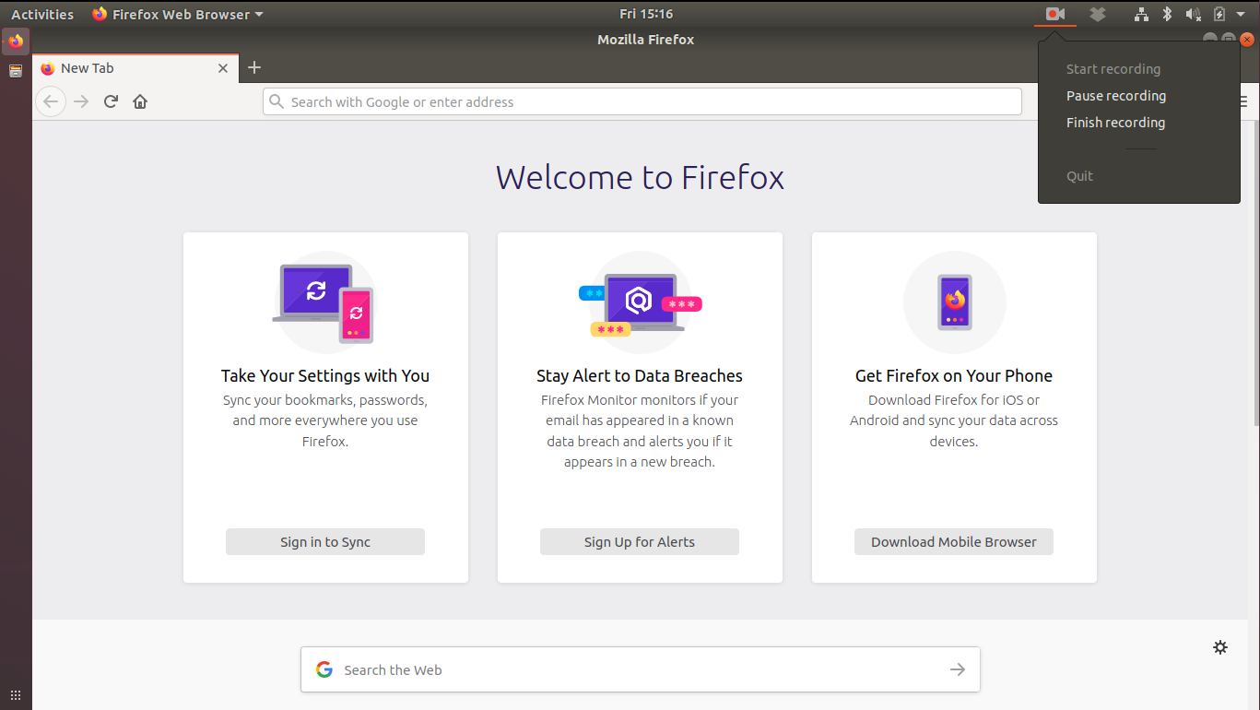Click the volume speaker icon
The height and width of the screenshot is (710, 1260).
[1193, 14]
